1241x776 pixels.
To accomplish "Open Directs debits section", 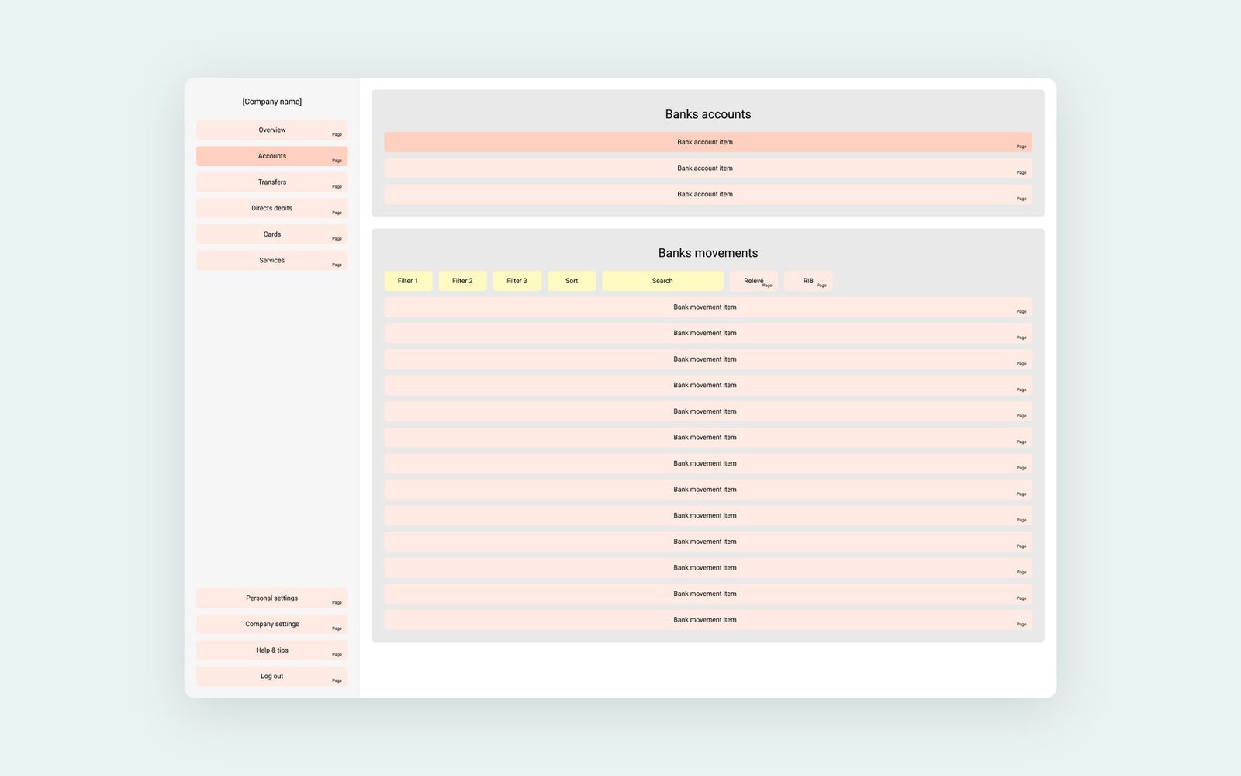I will 271,208.
